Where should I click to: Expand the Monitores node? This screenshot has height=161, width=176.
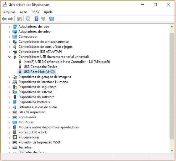point(9,122)
